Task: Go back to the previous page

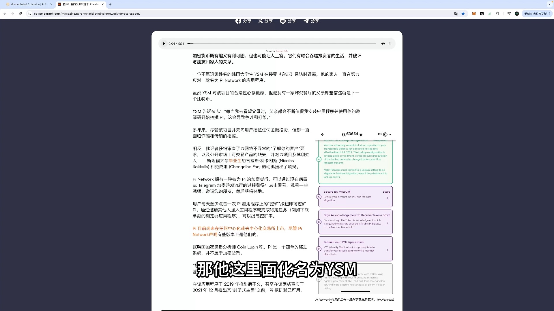Action: click(x=5, y=14)
